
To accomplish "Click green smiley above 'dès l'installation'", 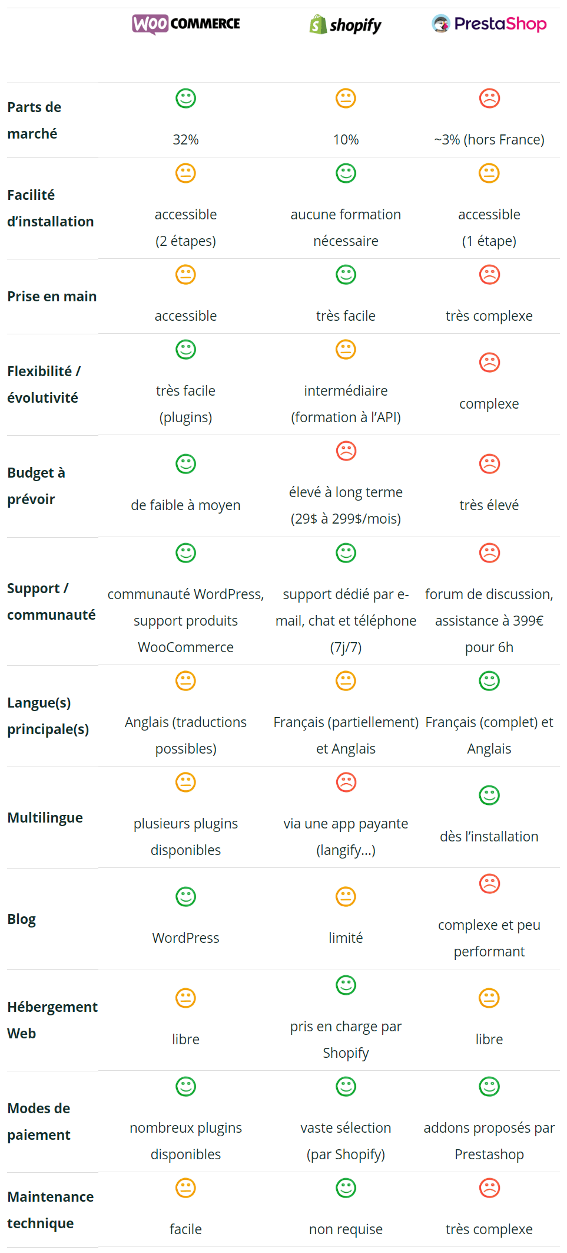I will [489, 795].
